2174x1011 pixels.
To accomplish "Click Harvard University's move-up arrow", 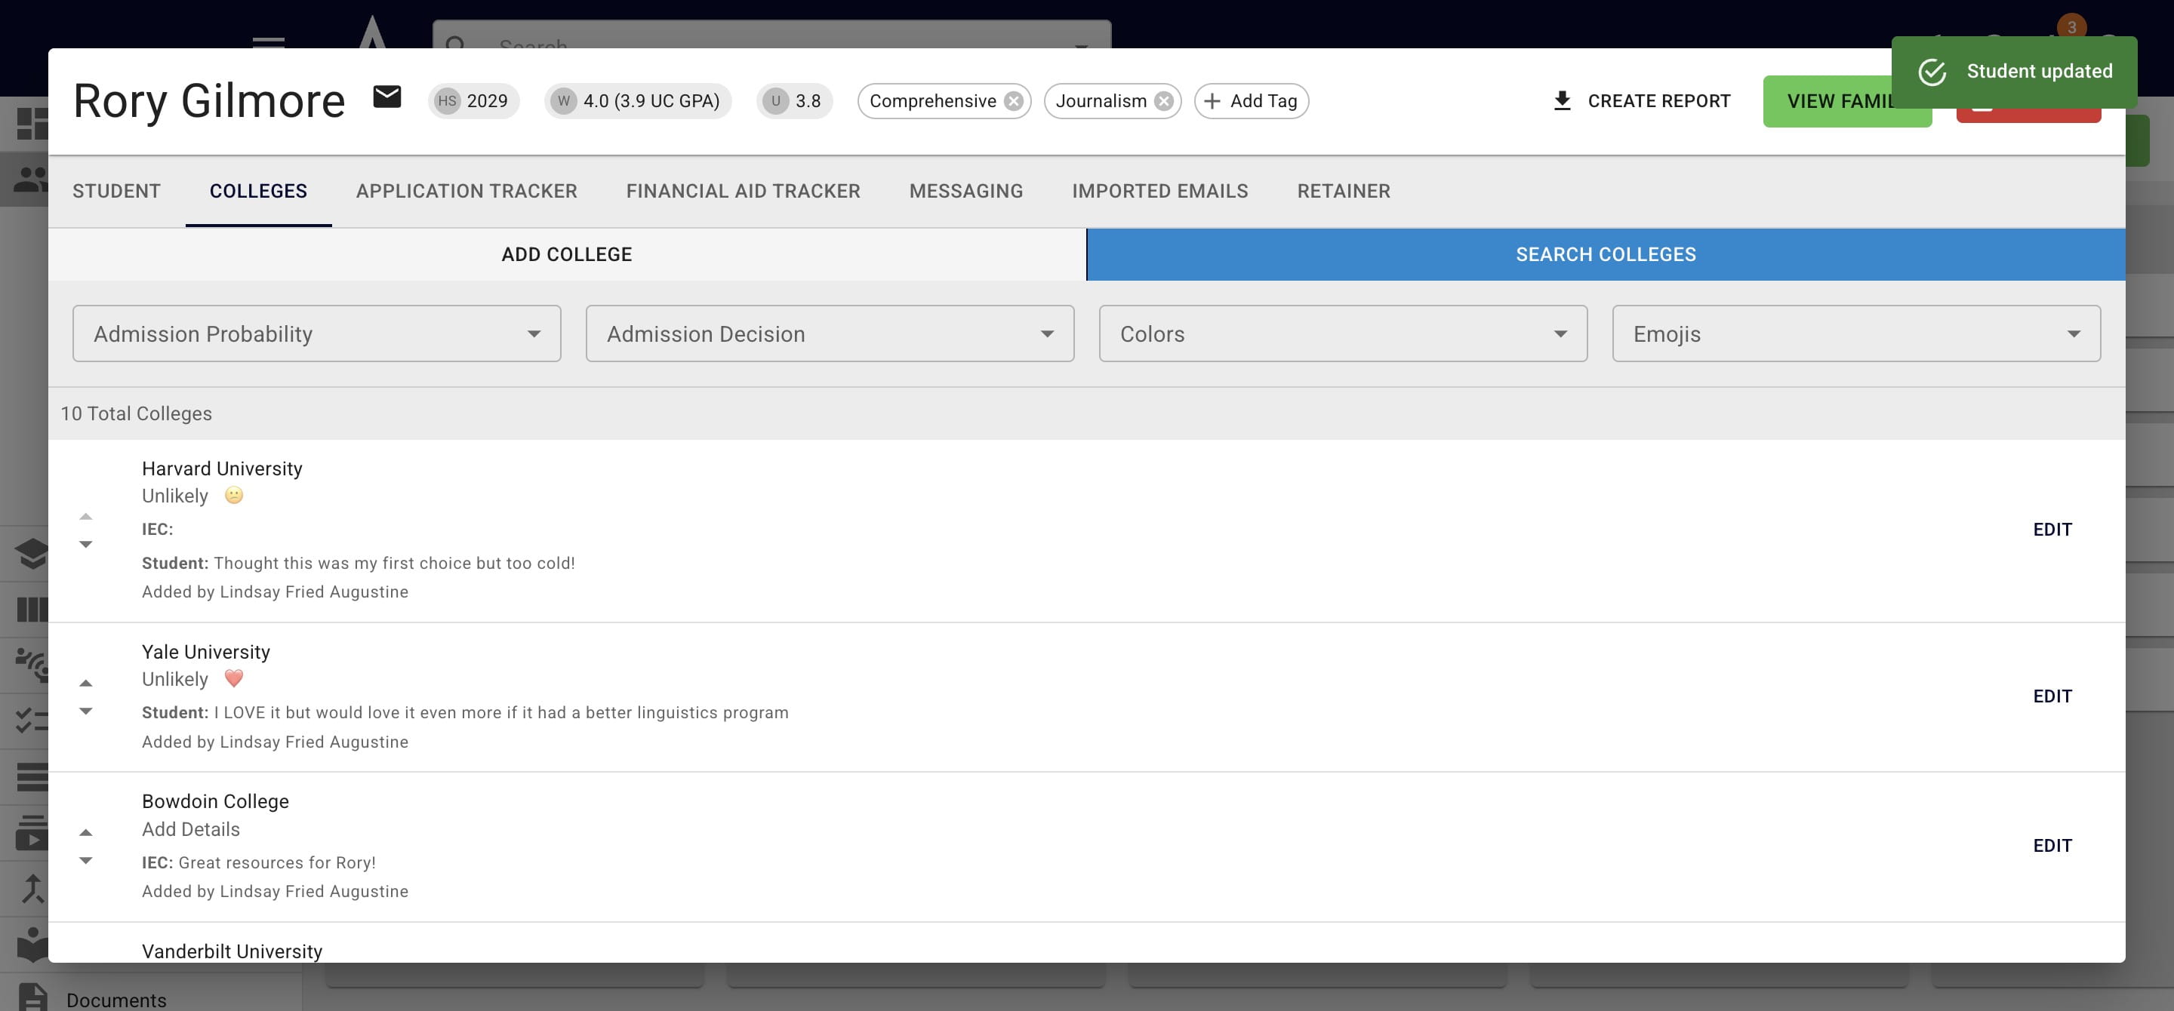I will (85, 516).
